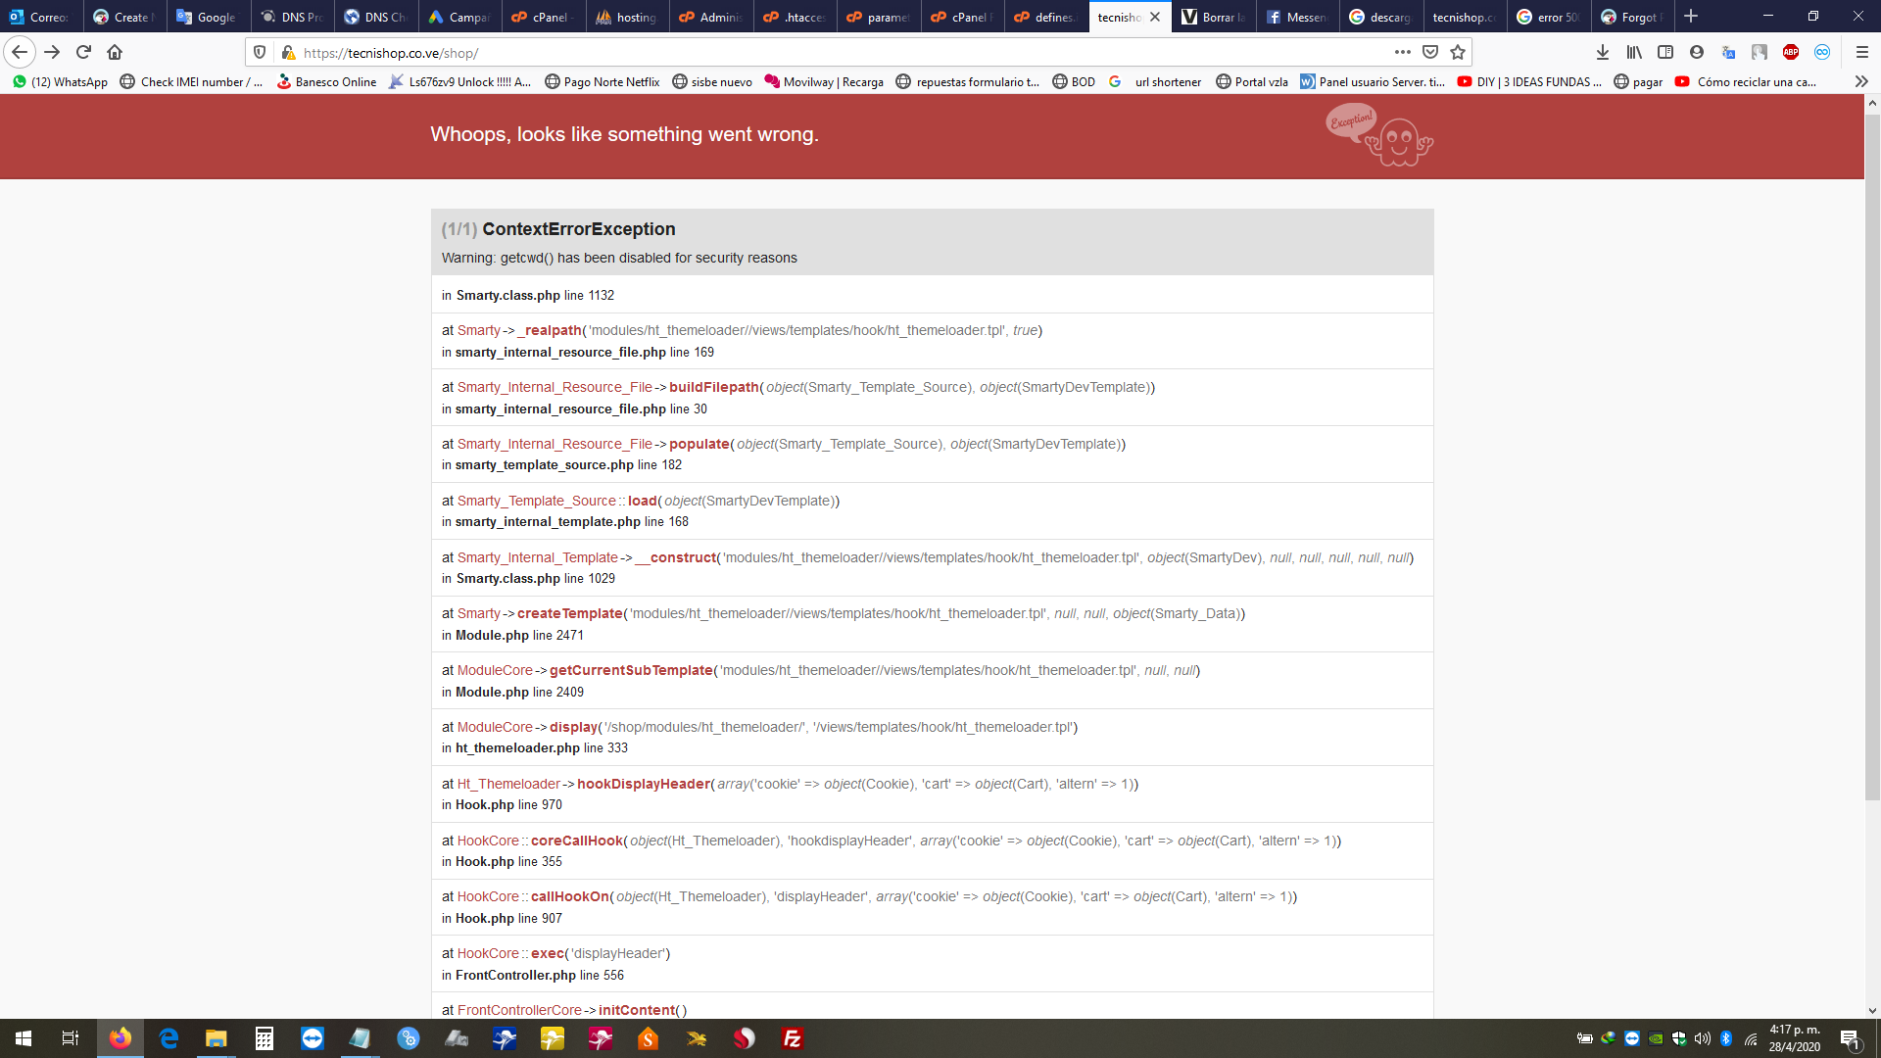Open page actions three-dots menu
This screenshot has width=1881, height=1058.
point(1403,52)
